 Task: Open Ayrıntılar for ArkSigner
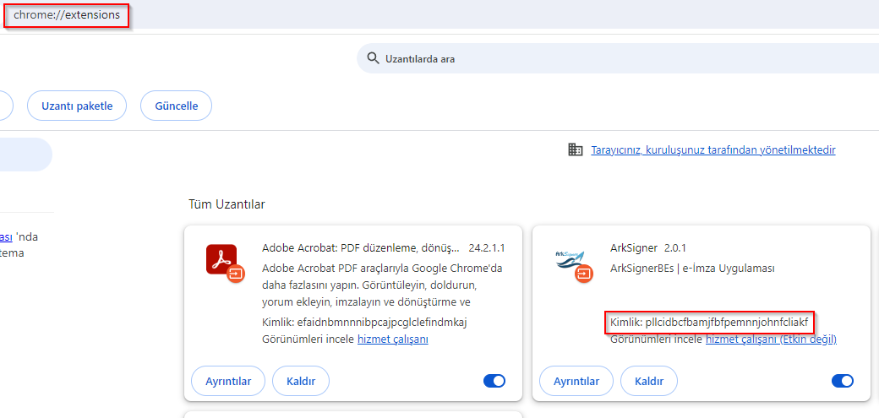coord(576,382)
